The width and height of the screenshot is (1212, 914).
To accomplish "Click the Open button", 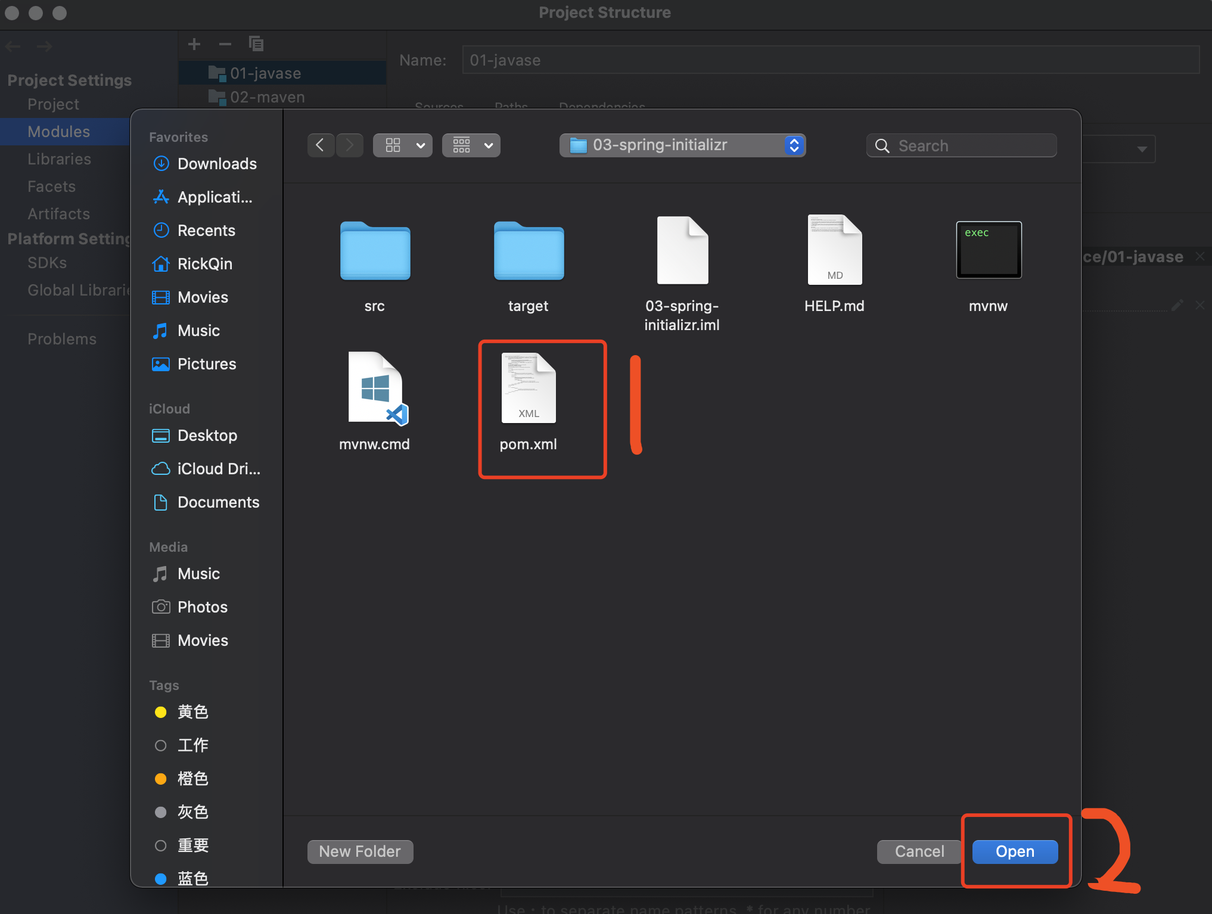I will [1015, 851].
